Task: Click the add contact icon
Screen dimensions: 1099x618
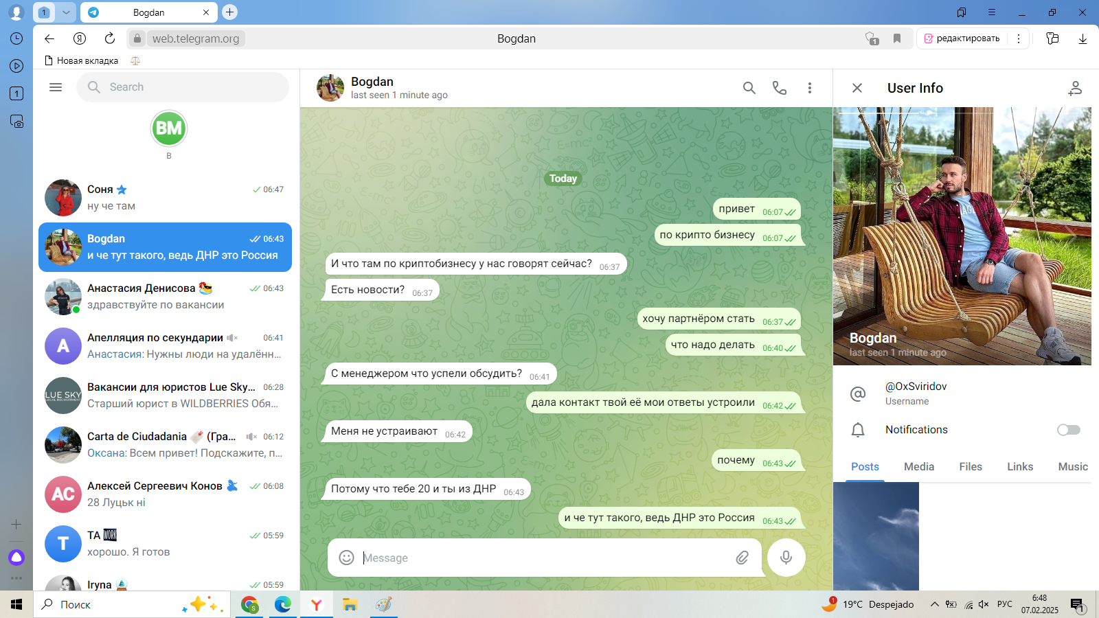Action: (1075, 88)
